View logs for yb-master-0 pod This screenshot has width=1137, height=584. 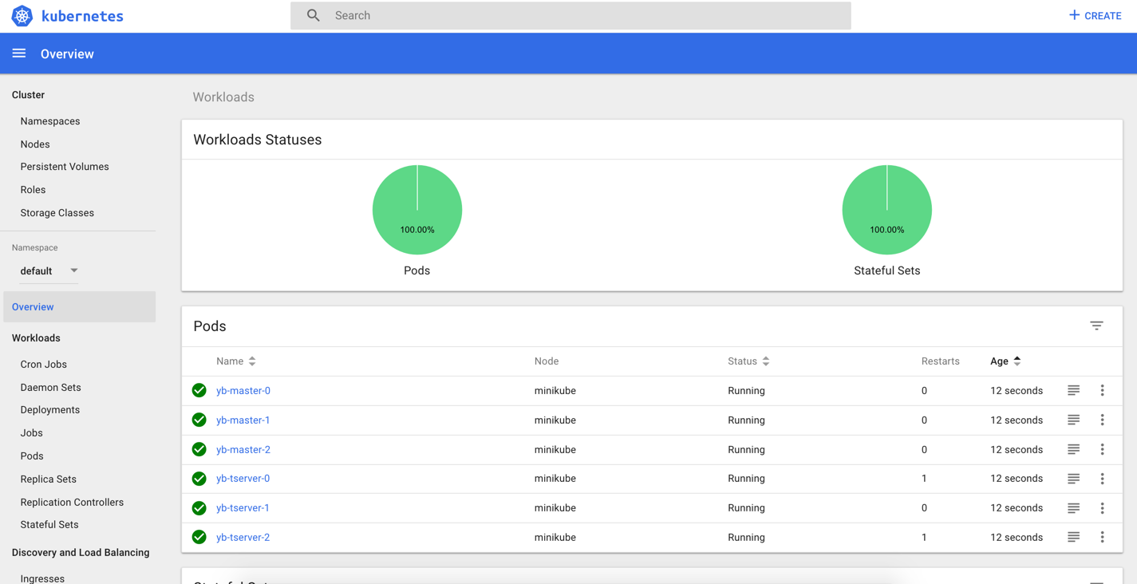pyautogui.click(x=1072, y=390)
